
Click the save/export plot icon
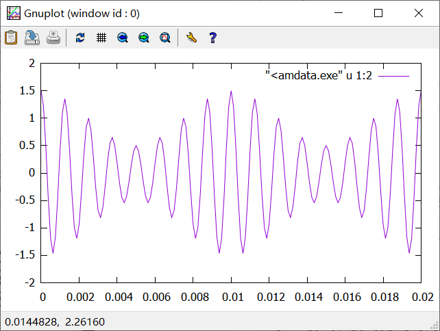pos(32,38)
